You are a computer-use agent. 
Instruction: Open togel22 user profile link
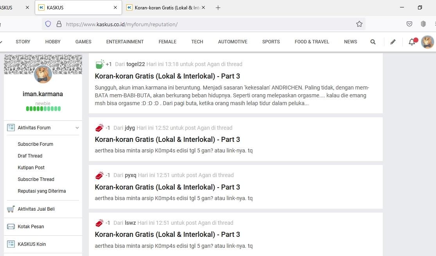click(x=135, y=64)
